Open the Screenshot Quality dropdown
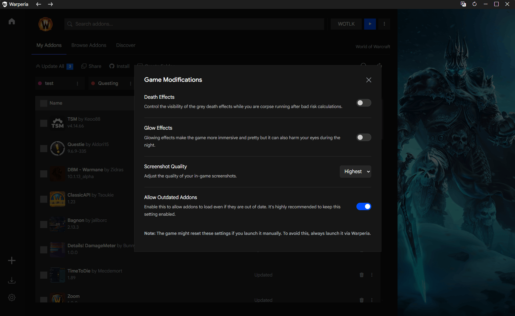The height and width of the screenshot is (316, 515). (x=355, y=172)
